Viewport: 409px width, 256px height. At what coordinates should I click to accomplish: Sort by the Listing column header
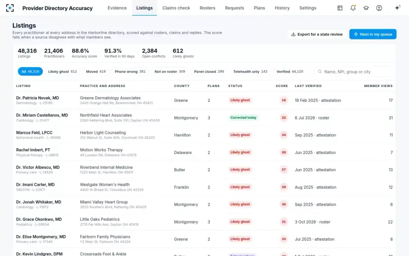click(23, 86)
